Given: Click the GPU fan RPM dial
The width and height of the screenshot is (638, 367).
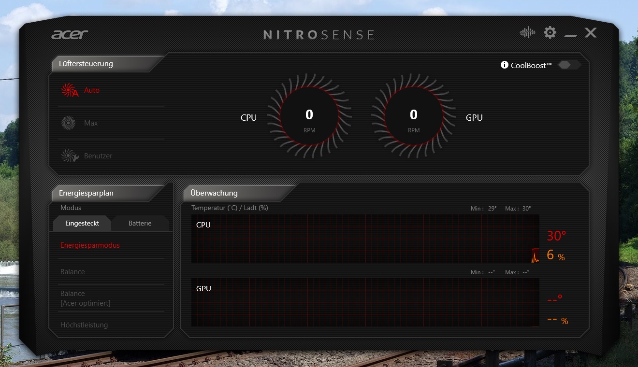Looking at the screenshot, I should point(413,116).
